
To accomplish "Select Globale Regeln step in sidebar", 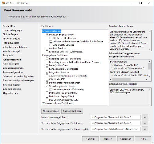I will 10,34.
